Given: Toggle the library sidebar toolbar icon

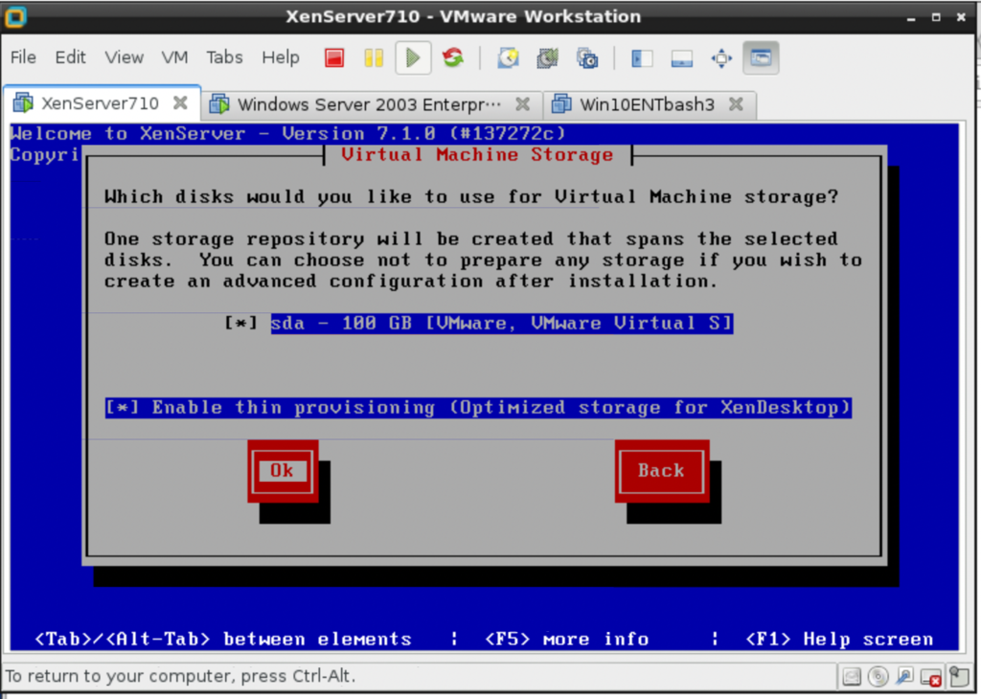Looking at the screenshot, I should tap(642, 58).
